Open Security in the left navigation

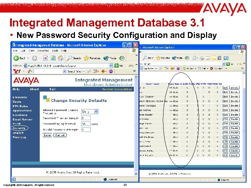pos(19,128)
